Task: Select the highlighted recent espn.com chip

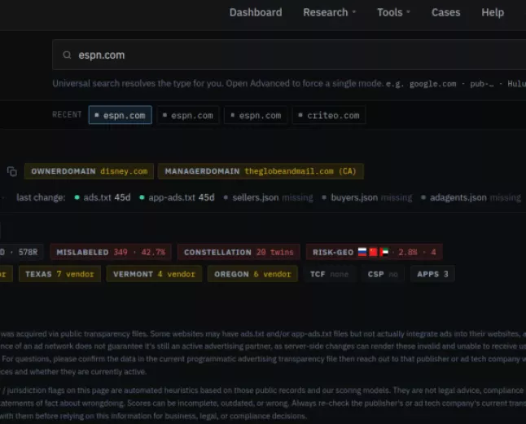Action: point(120,115)
